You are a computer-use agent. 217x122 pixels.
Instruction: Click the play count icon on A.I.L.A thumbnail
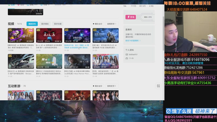[x=38, y=41]
